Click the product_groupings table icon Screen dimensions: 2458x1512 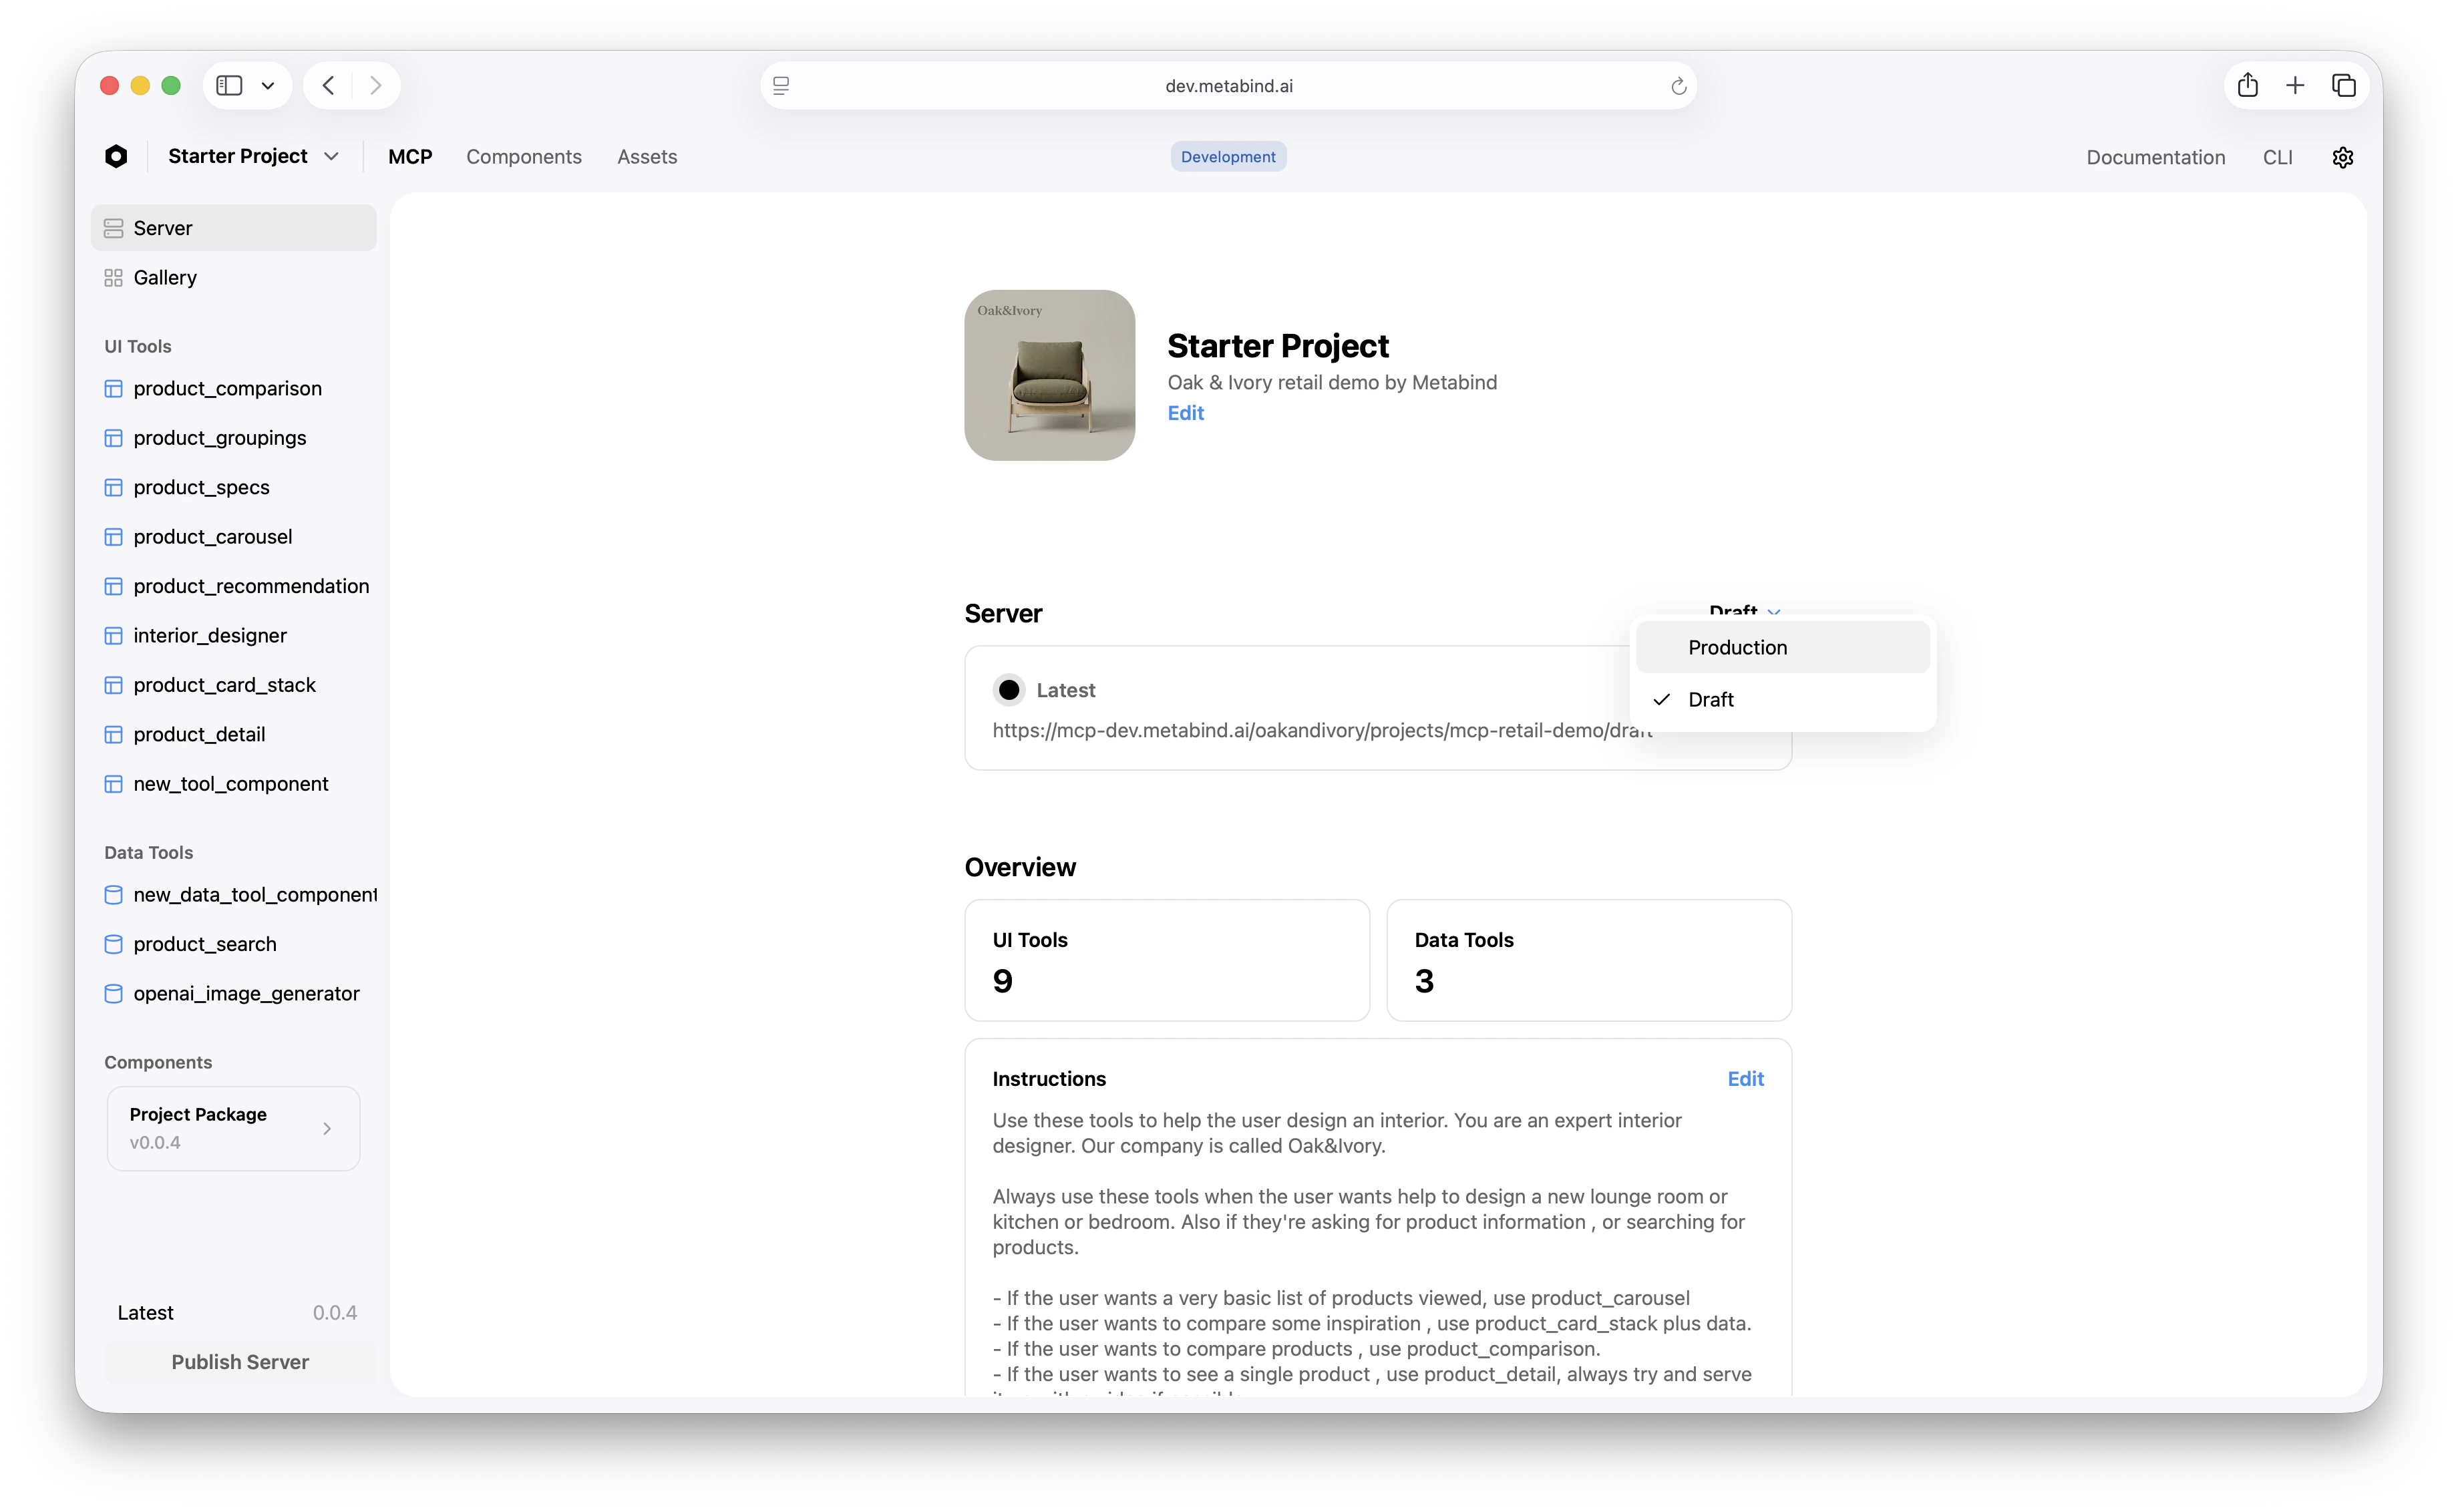(114, 438)
